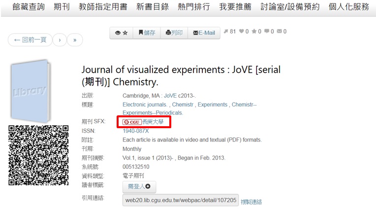Viewport: 376px width, 211px height.
Task: Open 教師指定用書 menu item
Action: tap(103, 7)
